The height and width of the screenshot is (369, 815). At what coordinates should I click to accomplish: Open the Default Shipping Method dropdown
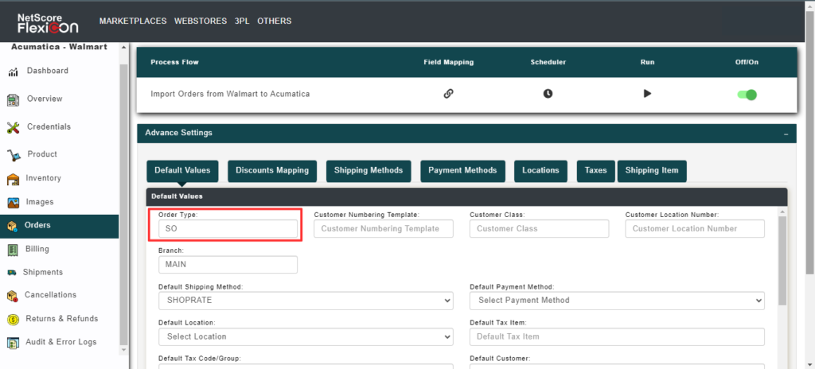tap(306, 301)
